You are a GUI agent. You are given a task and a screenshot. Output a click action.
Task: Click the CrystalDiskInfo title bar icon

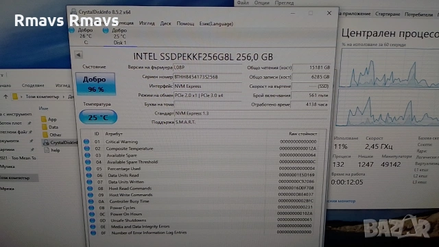(73, 12)
